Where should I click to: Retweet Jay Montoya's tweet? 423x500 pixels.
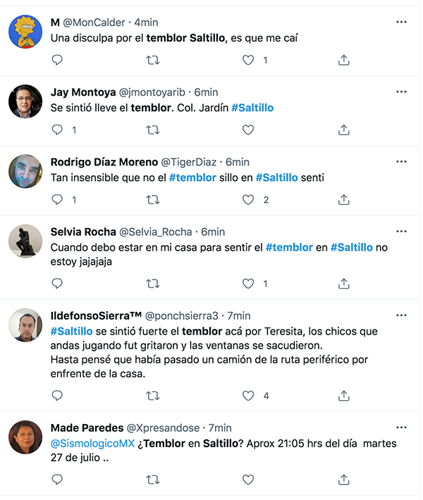152,130
